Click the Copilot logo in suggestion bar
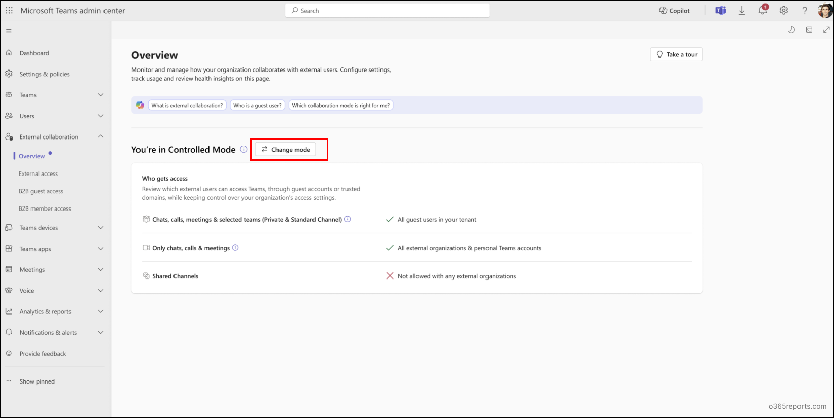 [x=140, y=105]
